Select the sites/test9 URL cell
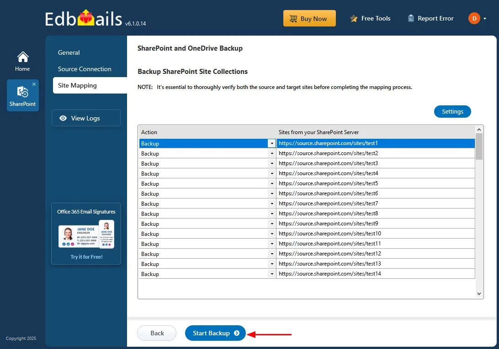Image resolution: width=499 pixels, height=349 pixels. click(376, 224)
